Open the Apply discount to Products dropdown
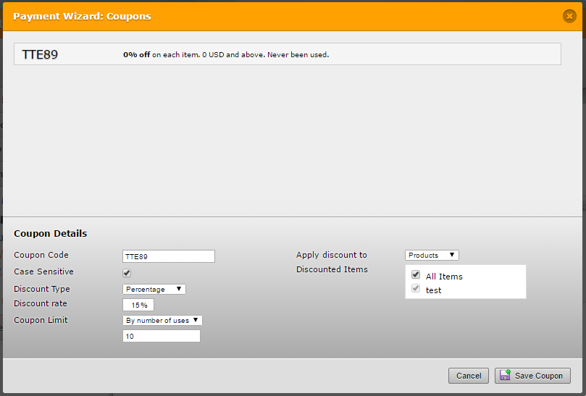This screenshot has width=586, height=396. click(x=432, y=255)
